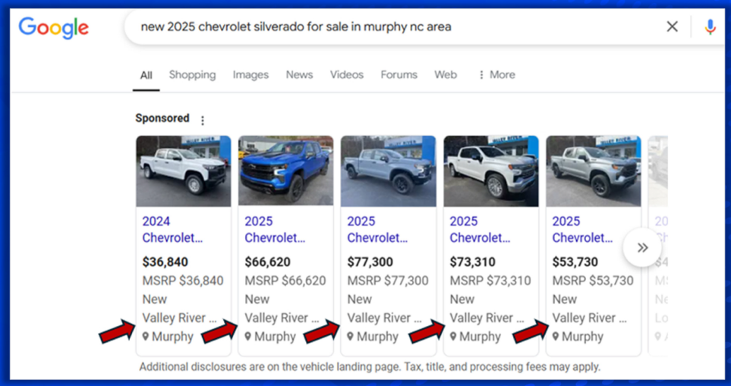
Task: Open the 2025 Chevrolet link priced $77,300
Action: (377, 230)
